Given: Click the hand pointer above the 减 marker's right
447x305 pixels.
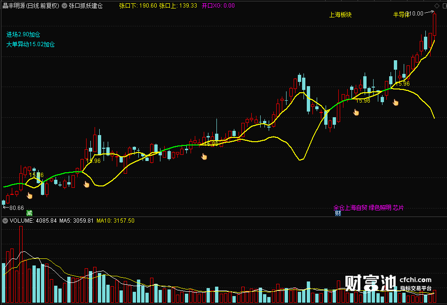Looking at the screenshot, I should (87, 185).
